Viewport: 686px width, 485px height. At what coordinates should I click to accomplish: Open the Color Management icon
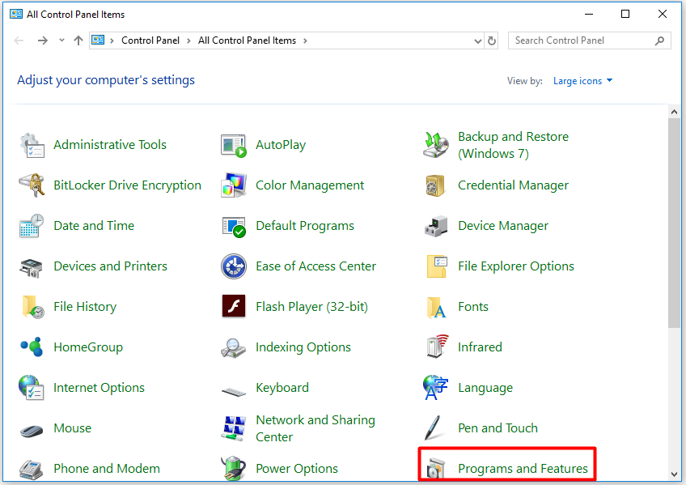233,185
